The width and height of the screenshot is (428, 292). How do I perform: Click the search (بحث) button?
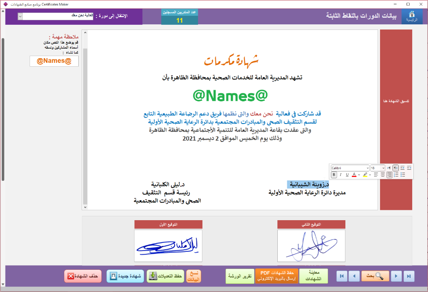click(375, 276)
